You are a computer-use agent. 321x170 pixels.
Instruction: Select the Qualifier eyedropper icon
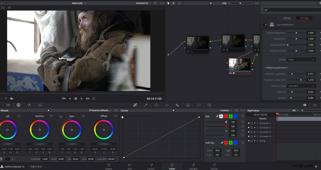pyautogui.click(x=146, y=105)
